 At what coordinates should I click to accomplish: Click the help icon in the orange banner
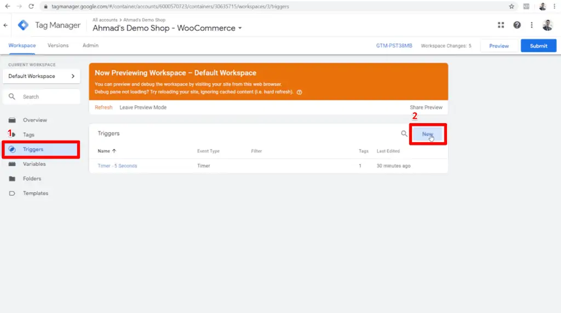[x=300, y=92]
